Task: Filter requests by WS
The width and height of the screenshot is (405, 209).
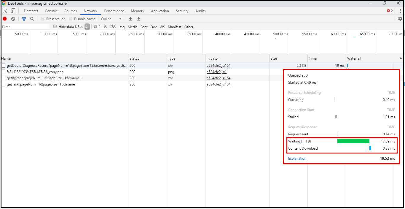Action: coord(162,27)
